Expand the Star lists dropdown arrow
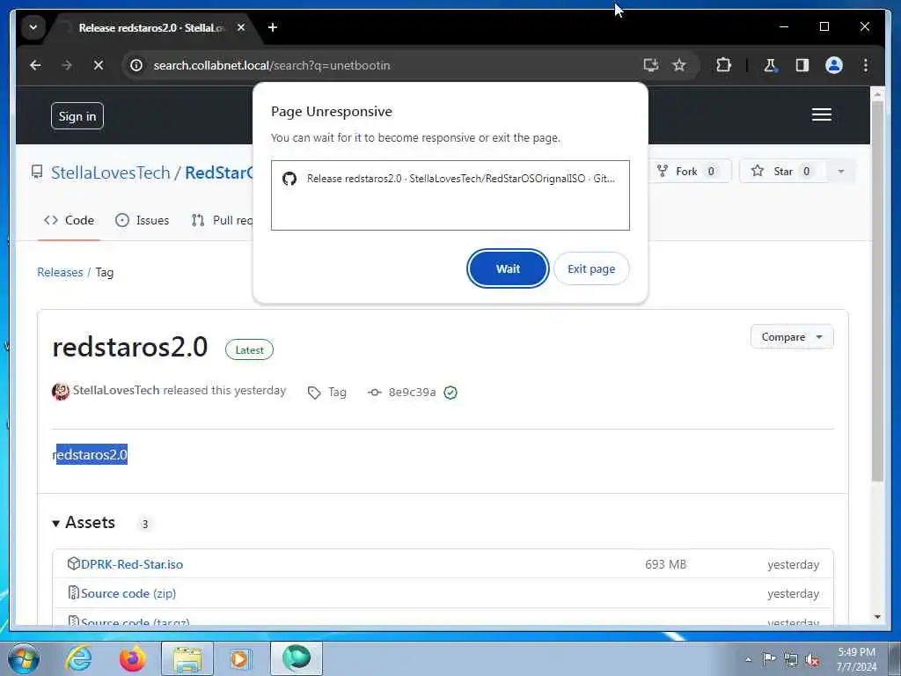The image size is (901, 676). click(840, 172)
